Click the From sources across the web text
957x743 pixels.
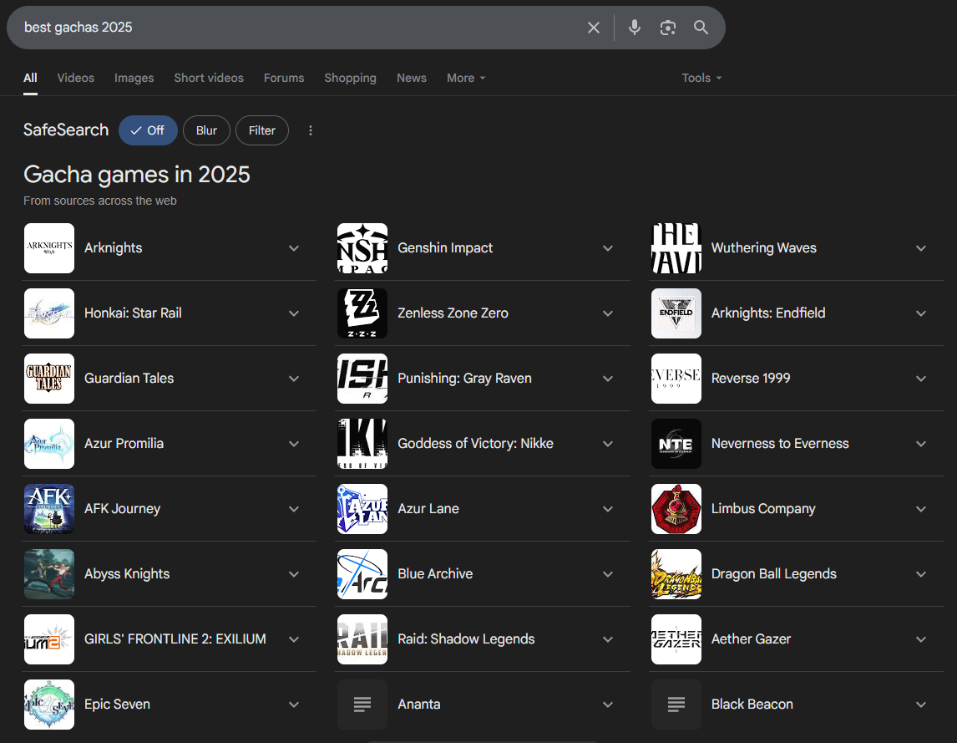[x=100, y=201]
